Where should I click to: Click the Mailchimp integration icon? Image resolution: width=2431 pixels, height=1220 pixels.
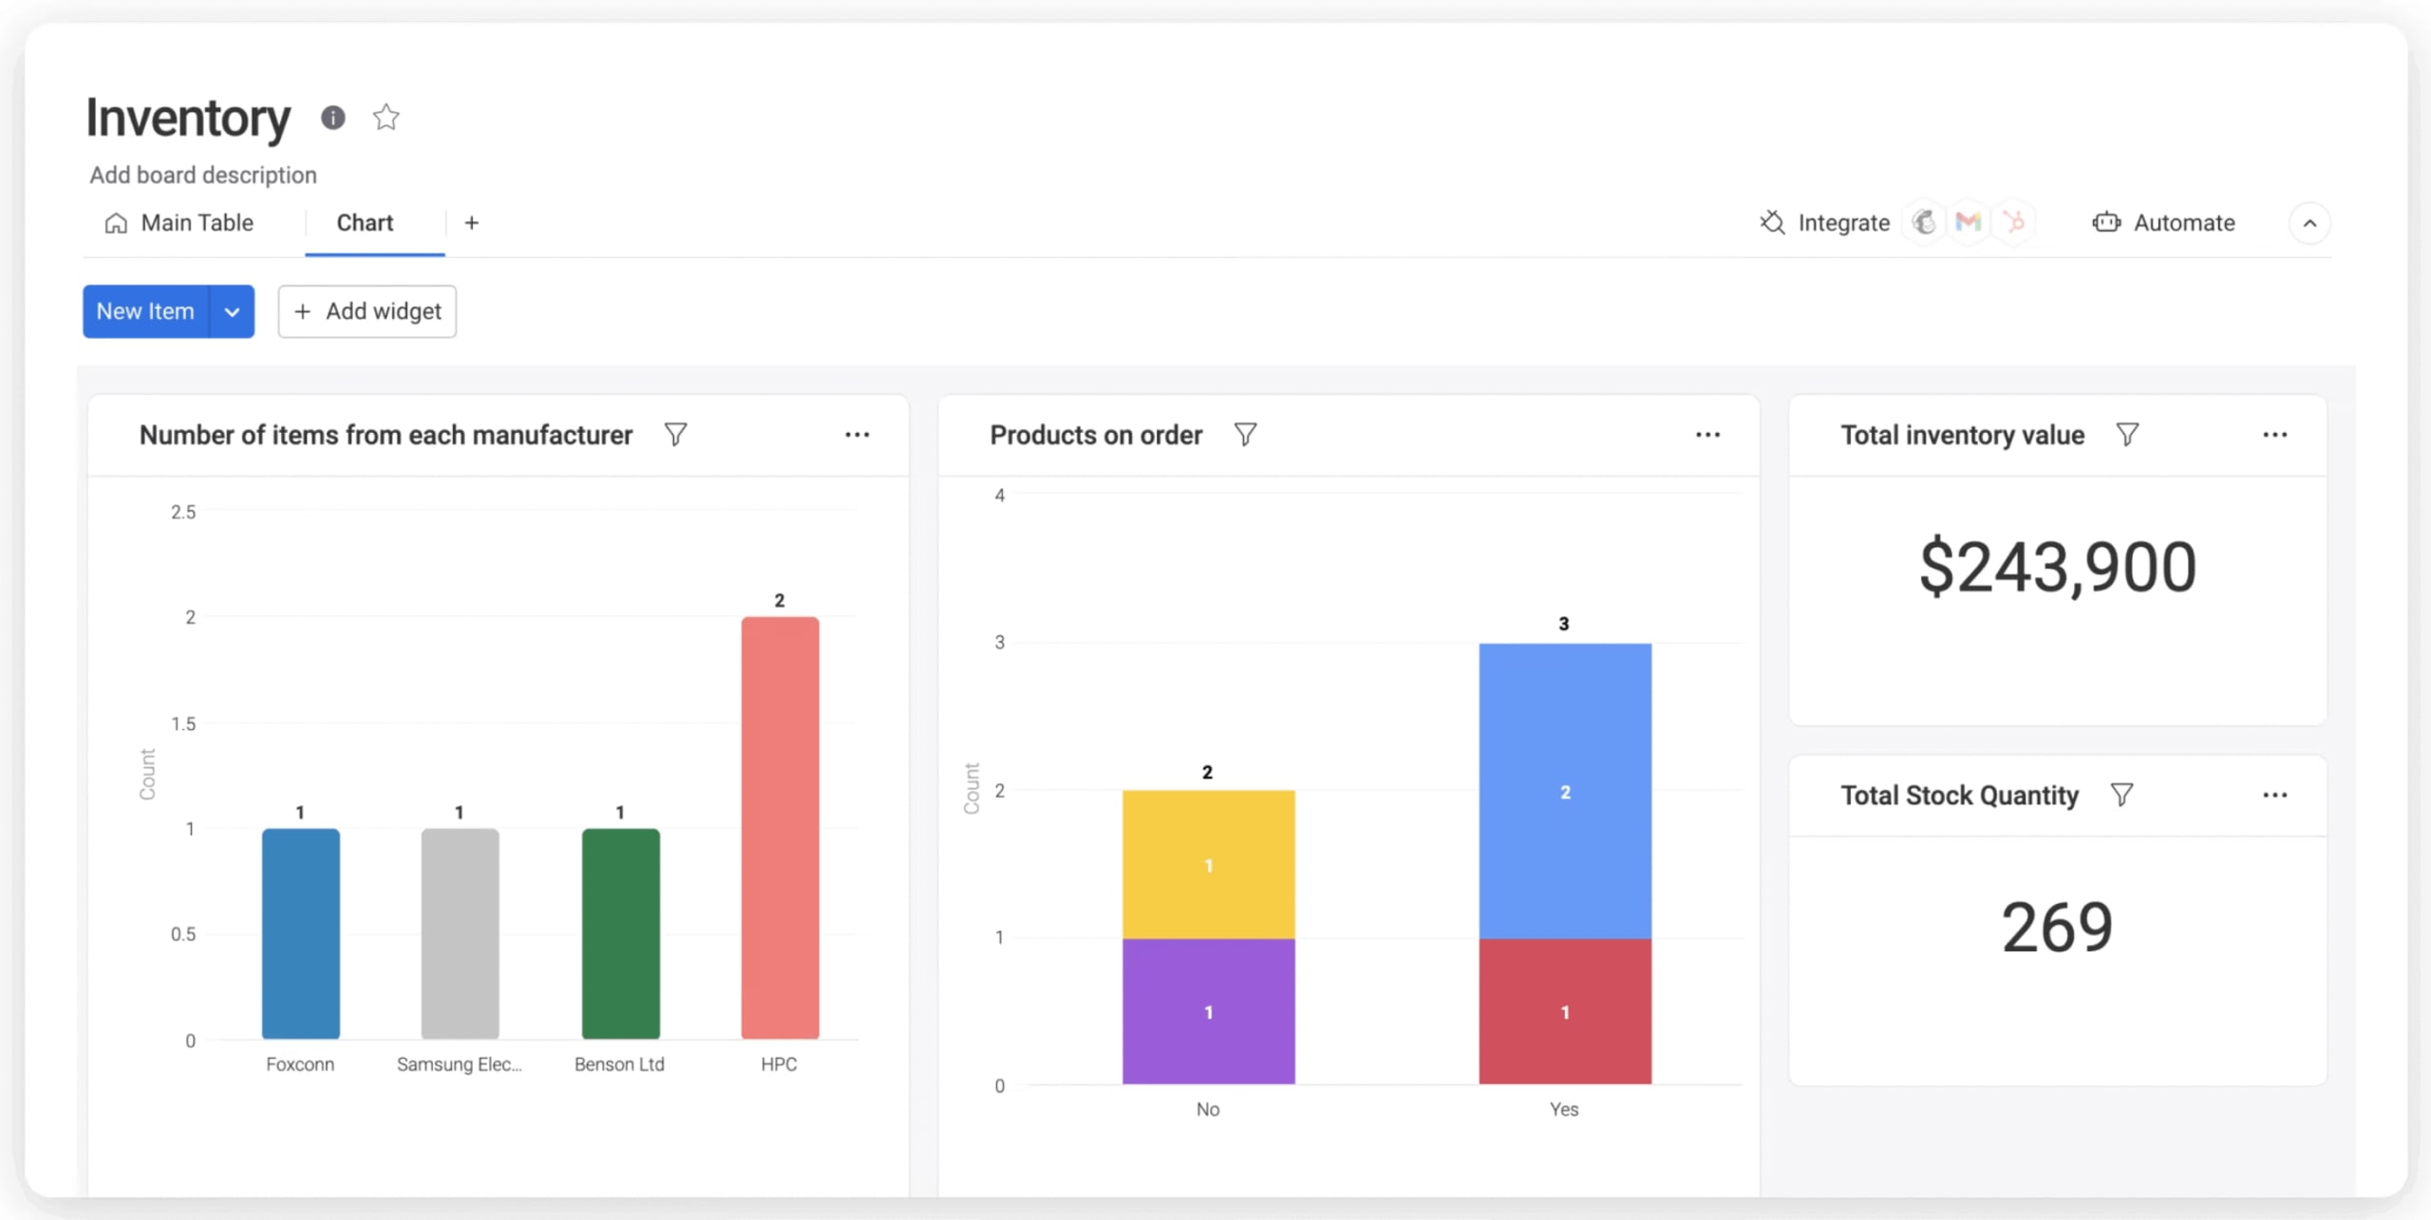tap(1924, 221)
